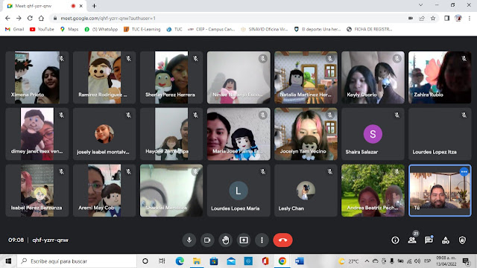
Task: Open the notification center icon
Action: coord(465,261)
